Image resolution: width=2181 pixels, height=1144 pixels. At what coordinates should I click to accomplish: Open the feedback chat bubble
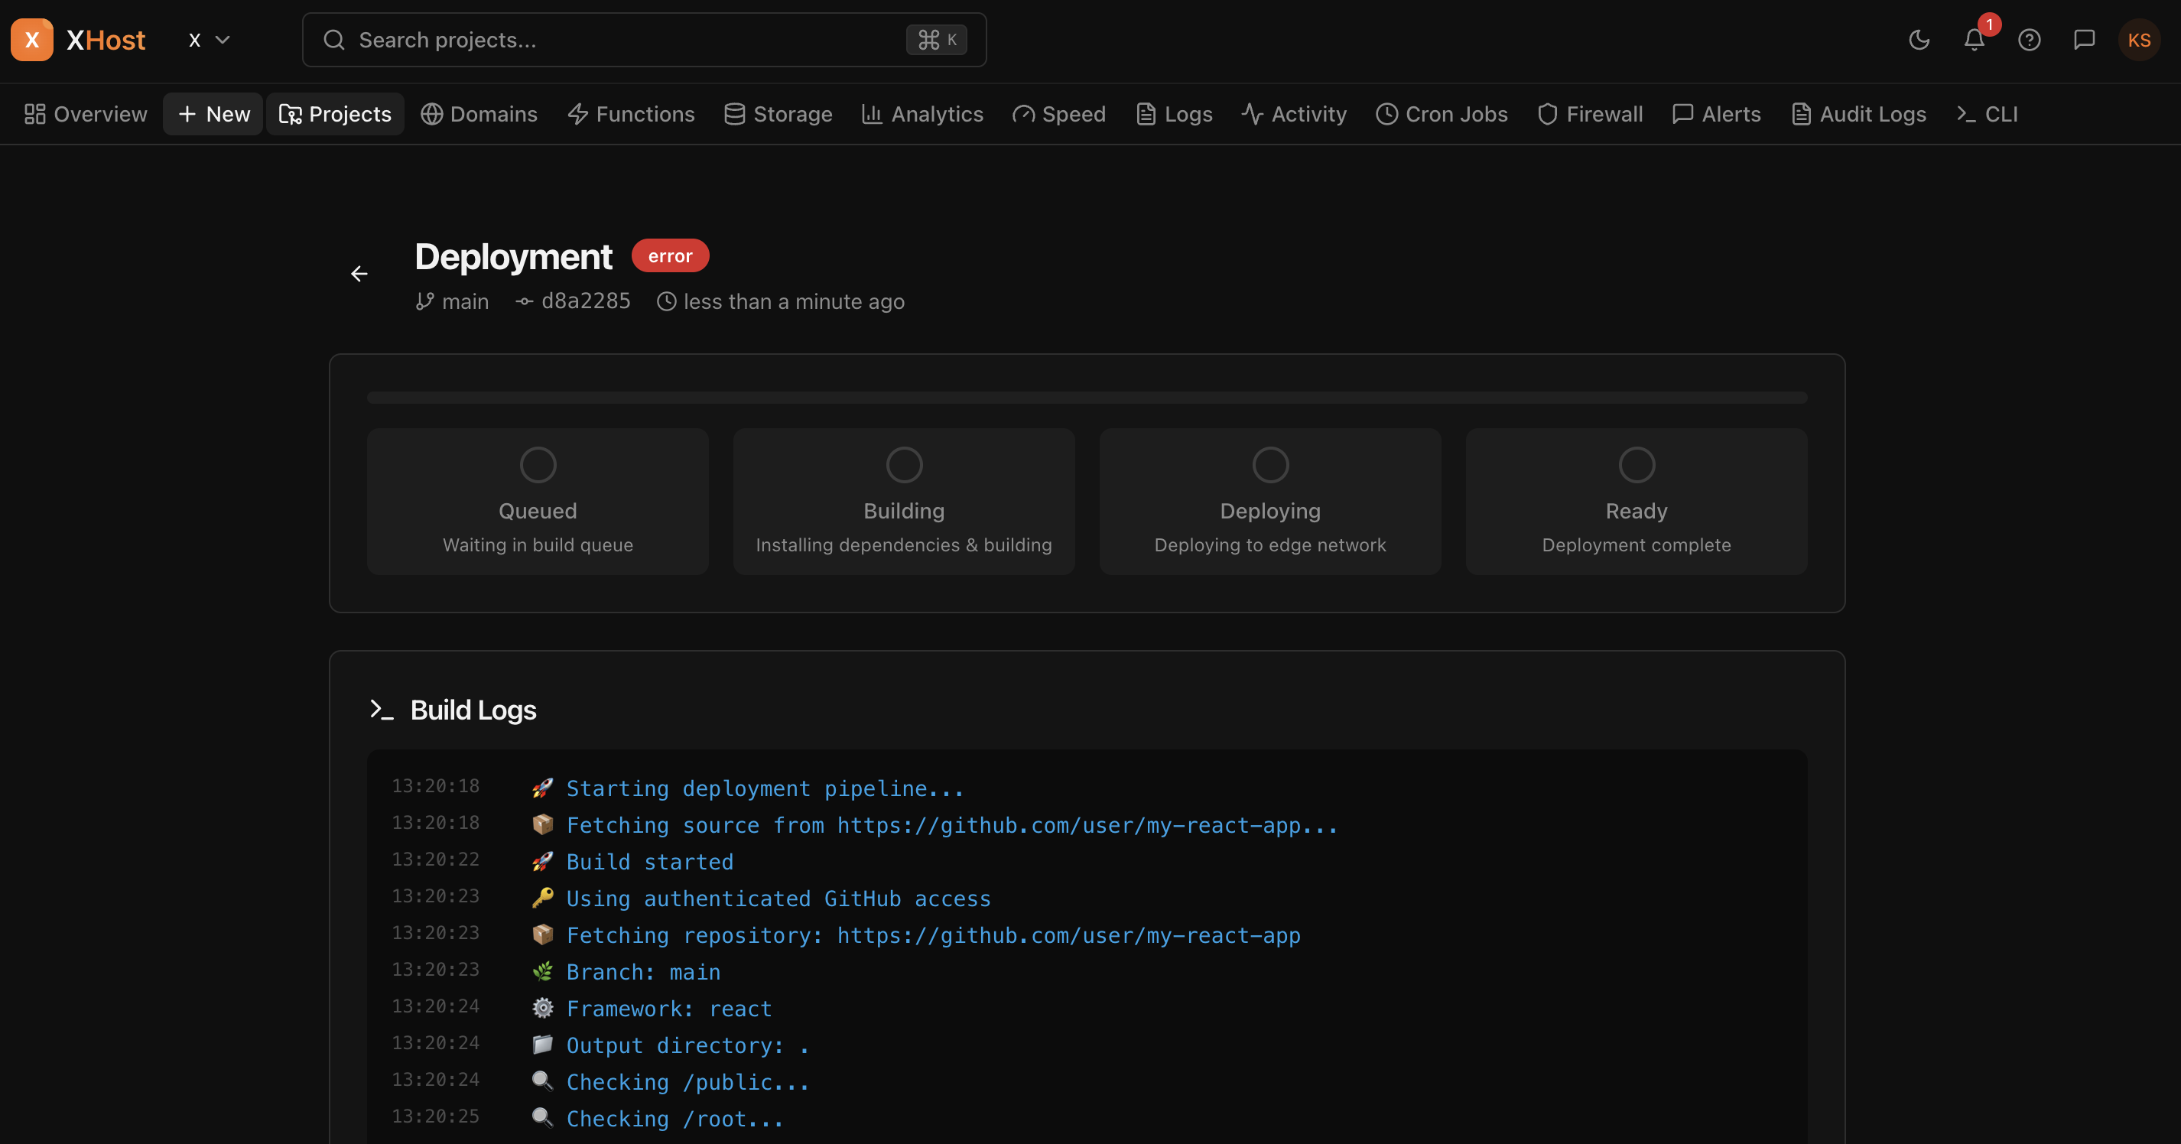[2084, 40]
